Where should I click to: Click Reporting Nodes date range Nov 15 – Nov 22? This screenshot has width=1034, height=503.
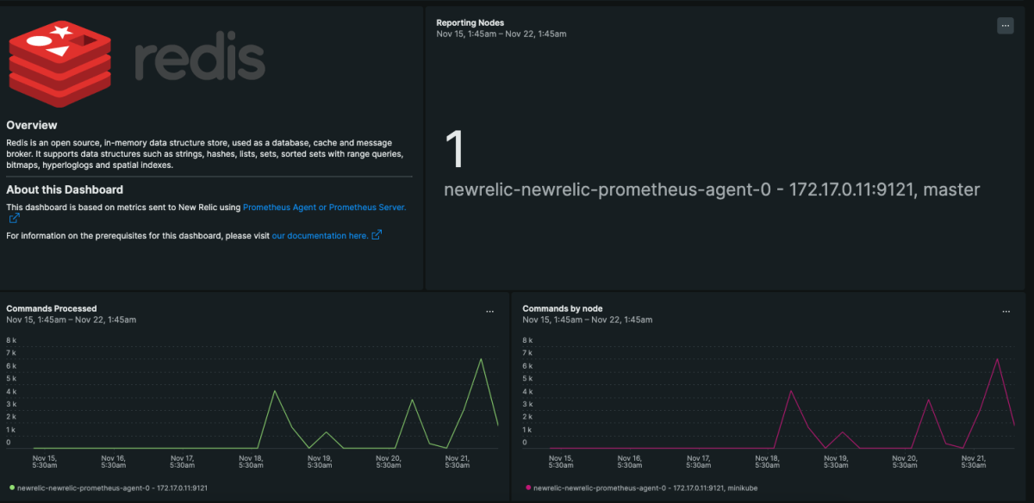click(501, 34)
